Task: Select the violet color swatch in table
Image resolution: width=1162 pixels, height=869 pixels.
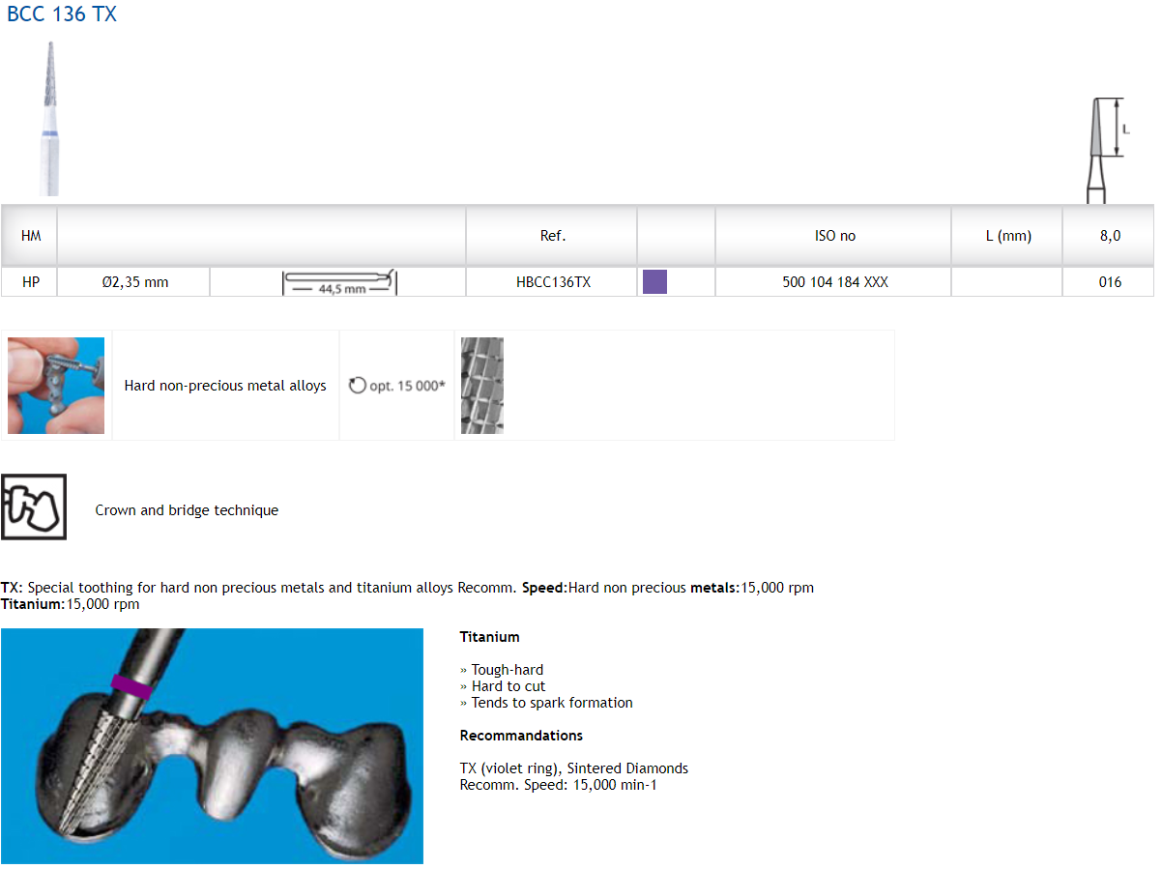Action: click(654, 282)
